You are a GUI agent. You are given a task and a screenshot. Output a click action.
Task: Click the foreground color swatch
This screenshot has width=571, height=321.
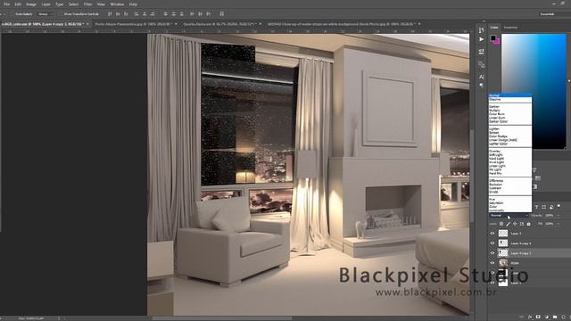click(493, 37)
